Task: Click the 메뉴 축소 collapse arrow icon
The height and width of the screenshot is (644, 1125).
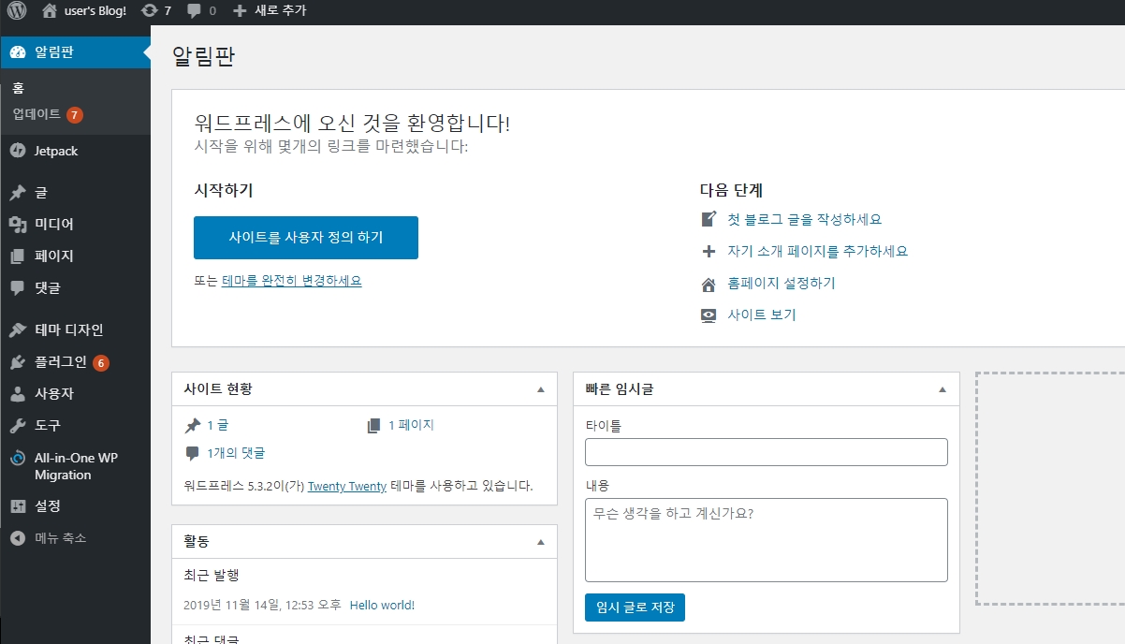Action: tap(18, 538)
